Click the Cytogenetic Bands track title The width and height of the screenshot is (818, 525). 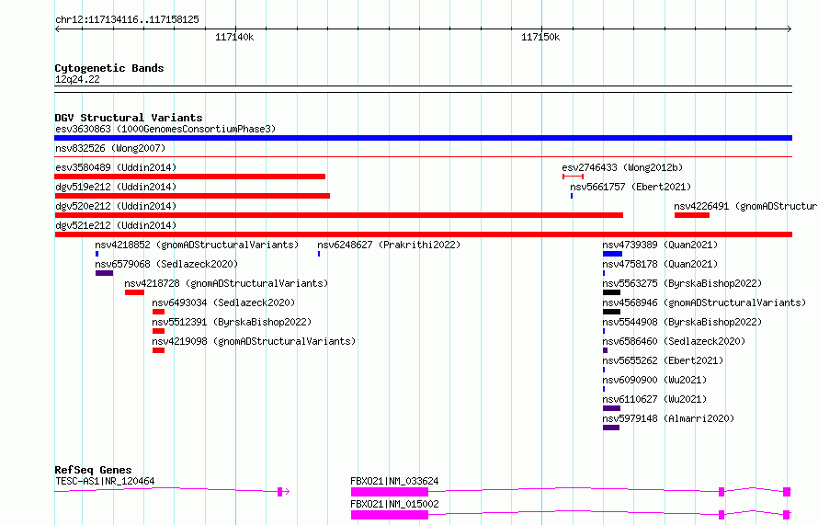[109, 68]
